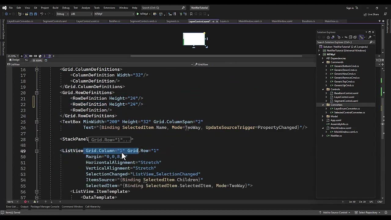Select GenericRemoveCmd.cs in Solution Explorer
Image resolution: width=391 pixels, height=220 pixels.
click(347, 78)
